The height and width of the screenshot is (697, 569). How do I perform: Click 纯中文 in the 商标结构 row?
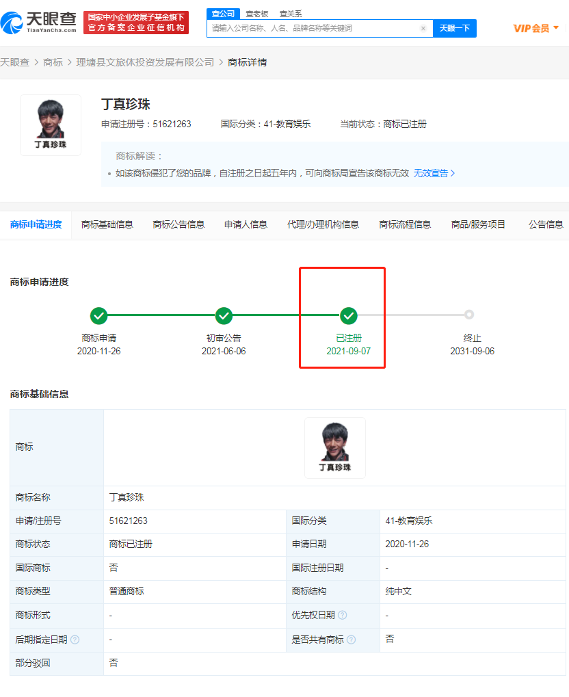pos(398,591)
